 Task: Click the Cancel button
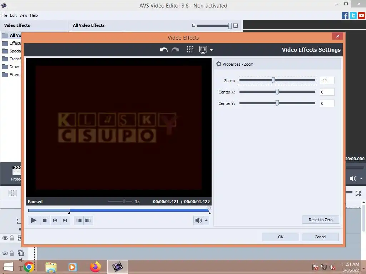(x=320, y=237)
